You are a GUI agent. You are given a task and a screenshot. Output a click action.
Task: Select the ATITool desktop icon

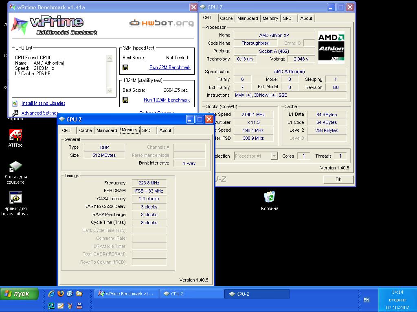coord(16,138)
